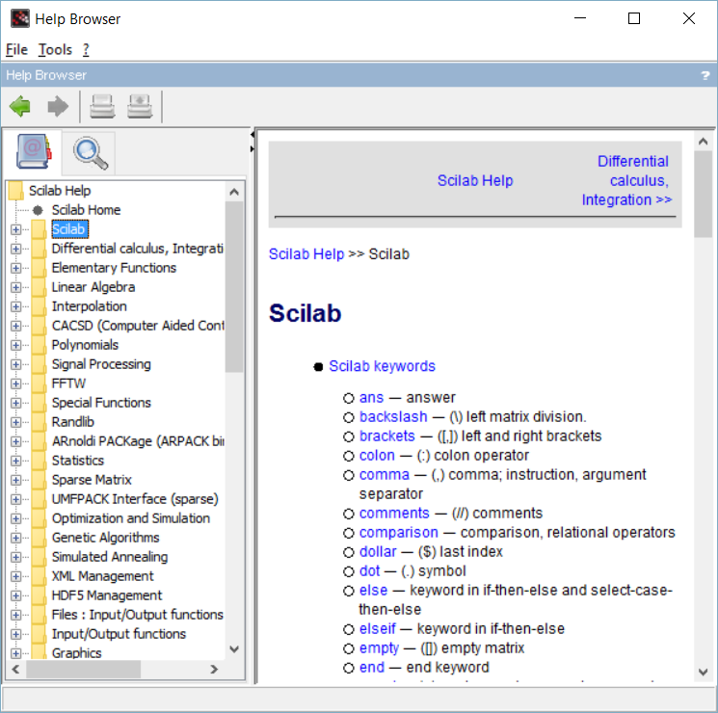The height and width of the screenshot is (713, 718).
Task: Select Optimization and Simulation entry
Action: coord(131,518)
